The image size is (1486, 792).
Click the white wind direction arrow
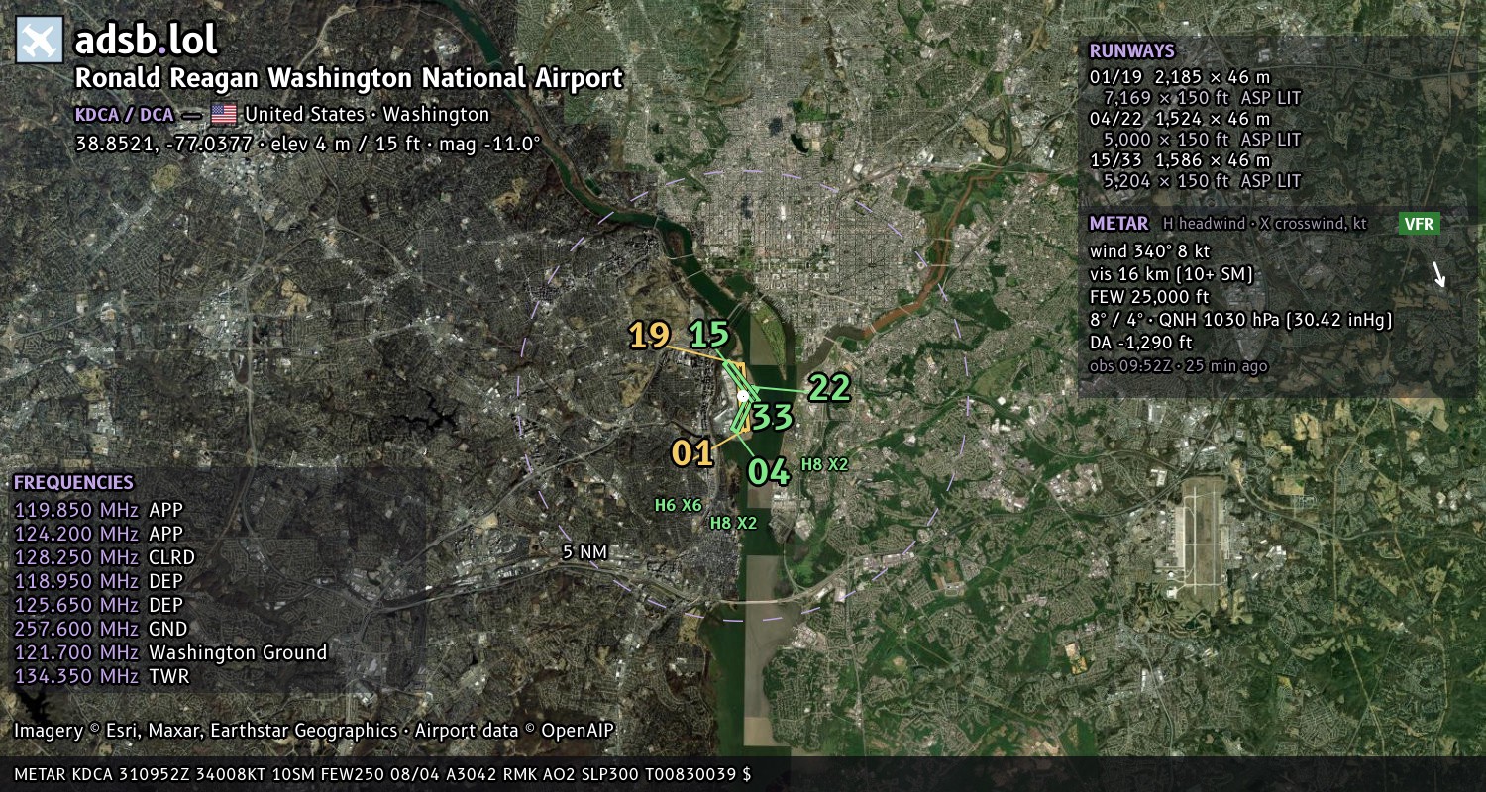pos(1439,274)
